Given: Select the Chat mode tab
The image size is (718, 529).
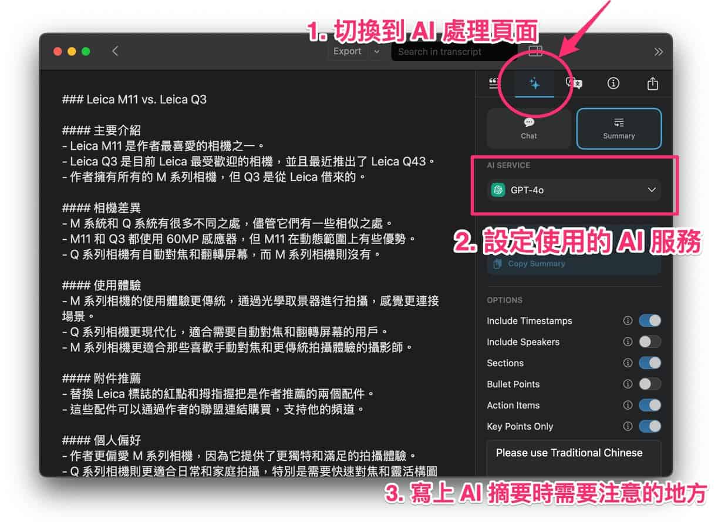Looking at the screenshot, I should [528, 128].
